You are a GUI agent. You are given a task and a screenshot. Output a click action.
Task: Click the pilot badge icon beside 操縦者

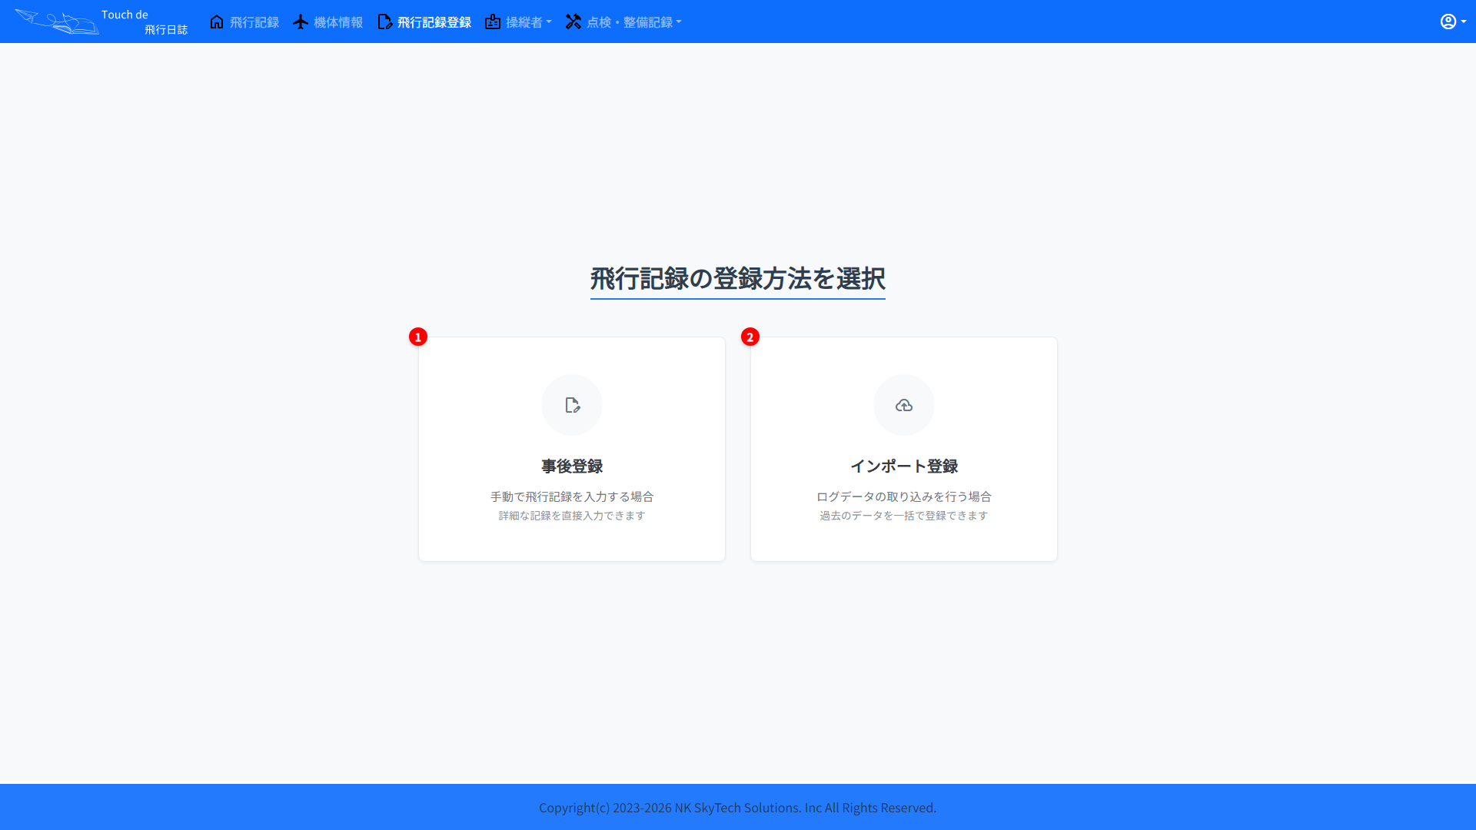click(493, 22)
